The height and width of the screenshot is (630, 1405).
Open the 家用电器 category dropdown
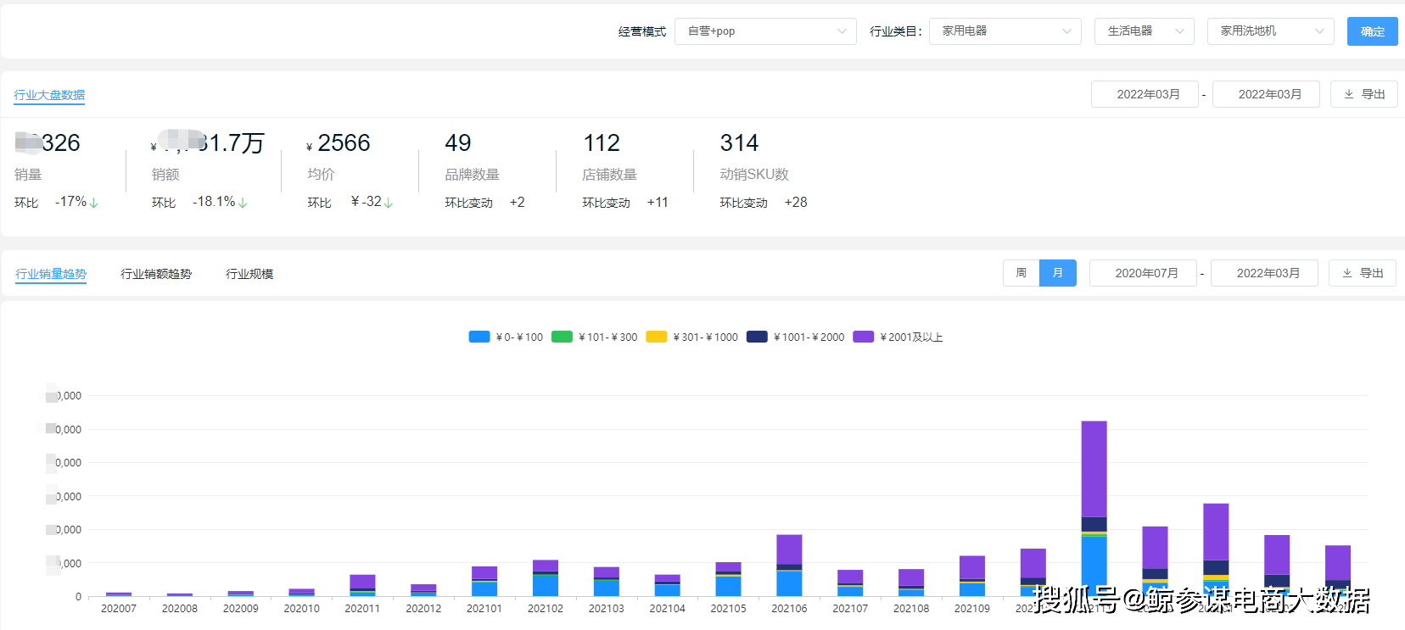(1005, 31)
